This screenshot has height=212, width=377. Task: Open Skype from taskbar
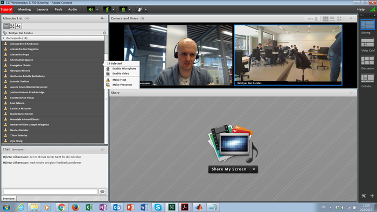point(158,207)
